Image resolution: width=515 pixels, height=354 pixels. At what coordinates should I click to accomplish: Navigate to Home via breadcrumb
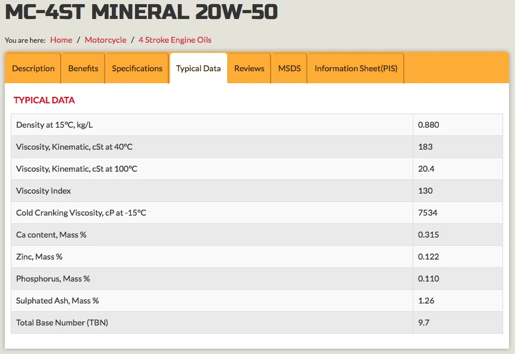coord(62,40)
